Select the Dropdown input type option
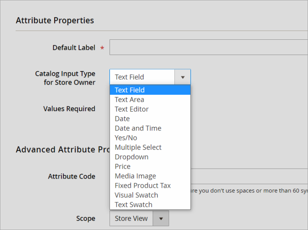This screenshot has height=230, width=308. (x=132, y=157)
